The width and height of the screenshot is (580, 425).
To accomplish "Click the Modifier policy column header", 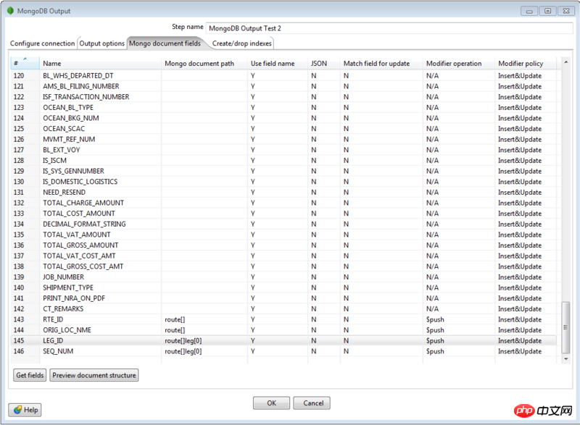I will 526,63.
